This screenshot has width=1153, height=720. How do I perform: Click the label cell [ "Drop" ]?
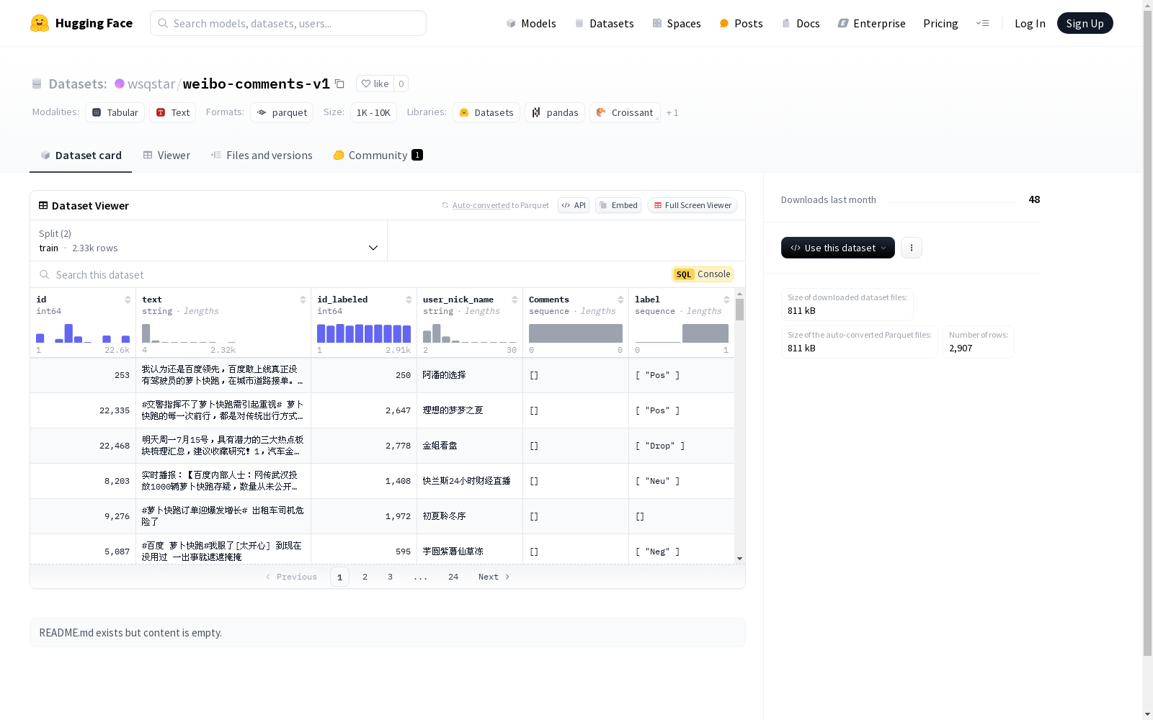[x=682, y=446]
